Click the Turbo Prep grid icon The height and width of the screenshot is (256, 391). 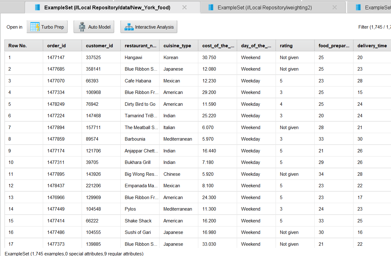[35, 27]
